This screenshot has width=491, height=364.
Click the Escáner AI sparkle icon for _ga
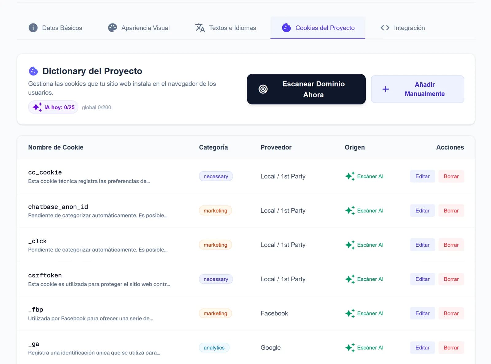350,348
